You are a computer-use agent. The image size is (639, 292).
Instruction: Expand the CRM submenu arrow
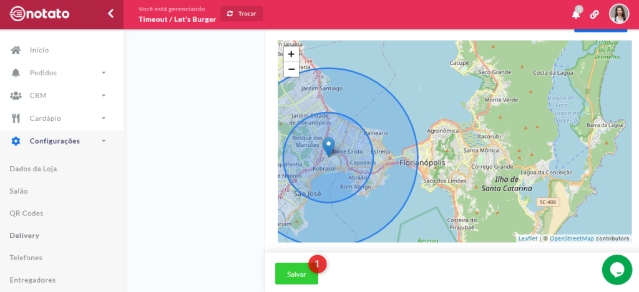coord(104,95)
